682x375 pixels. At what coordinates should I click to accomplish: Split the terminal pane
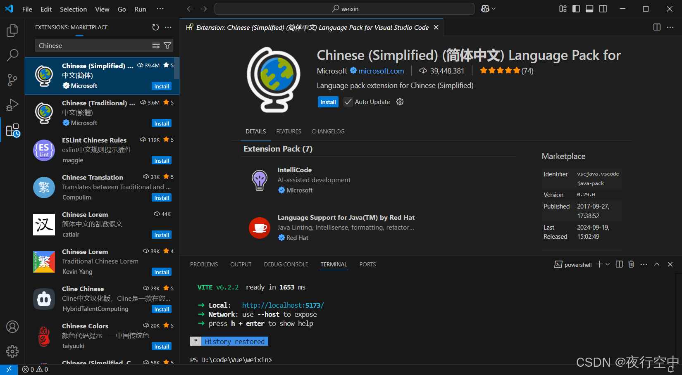click(x=619, y=264)
